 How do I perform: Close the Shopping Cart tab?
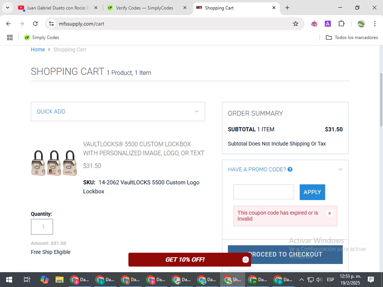click(x=274, y=8)
